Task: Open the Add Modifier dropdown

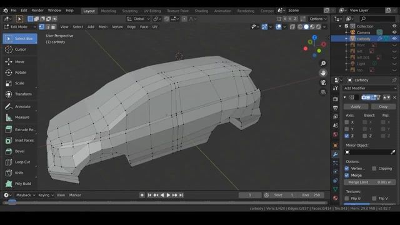Action: [369, 88]
